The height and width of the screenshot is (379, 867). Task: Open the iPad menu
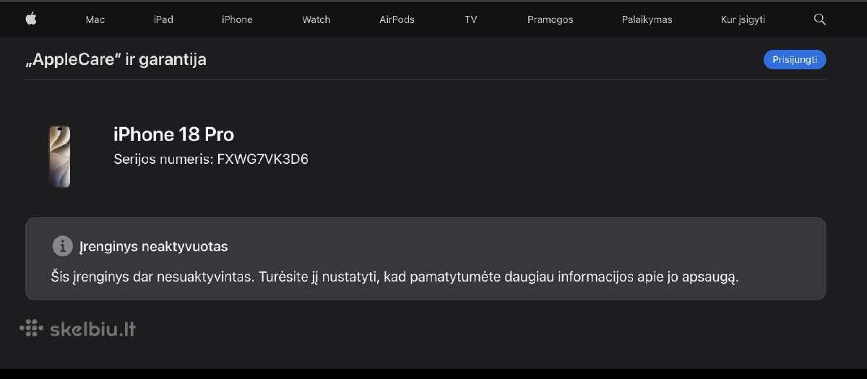click(x=163, y=19)
